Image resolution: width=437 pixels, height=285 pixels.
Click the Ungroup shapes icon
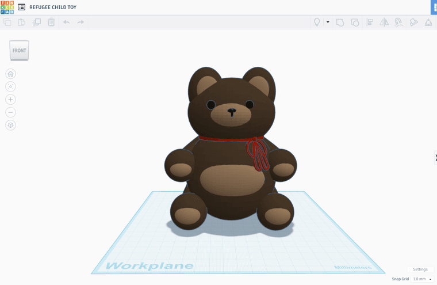[x=355, y=22]
